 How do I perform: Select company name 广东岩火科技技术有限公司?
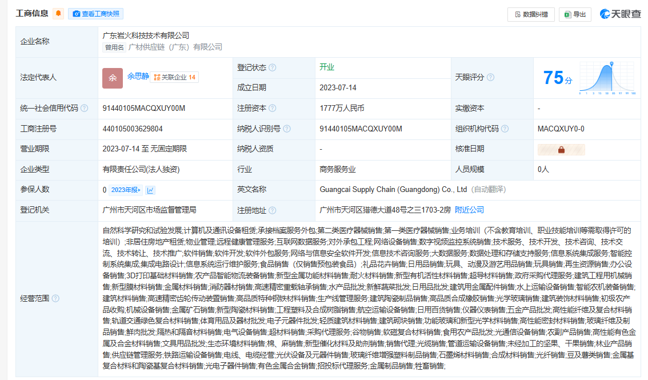pyautogui.click(x=146, y=35)
